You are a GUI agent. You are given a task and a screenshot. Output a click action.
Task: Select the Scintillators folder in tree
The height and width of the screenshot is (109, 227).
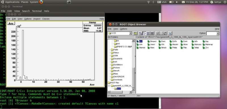117,65
